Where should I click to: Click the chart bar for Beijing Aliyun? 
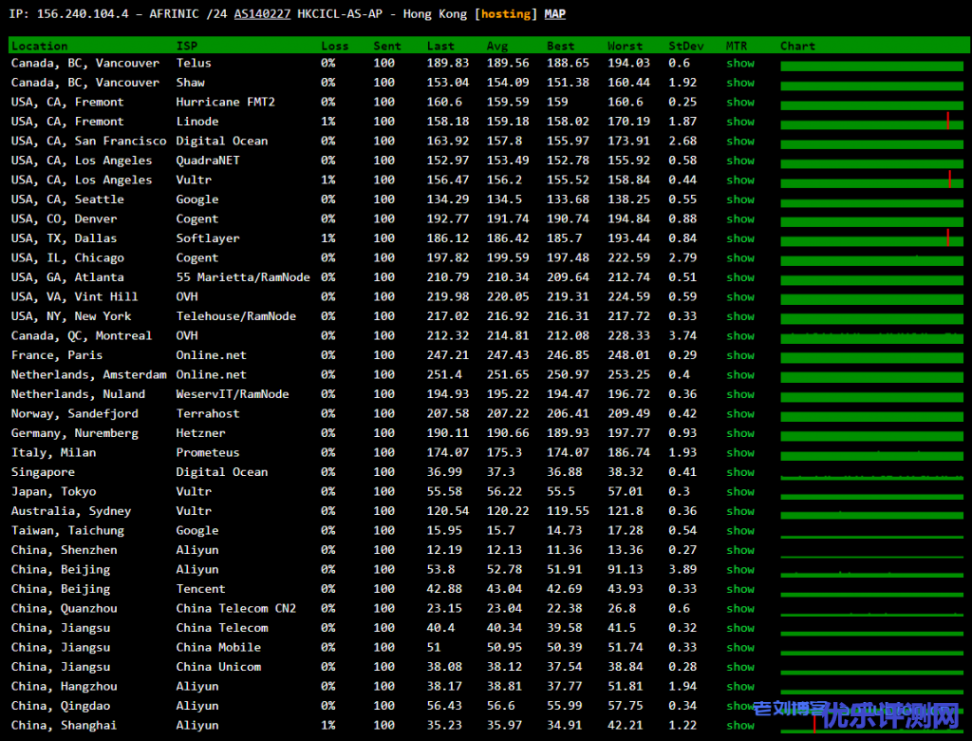click(871, 571)
